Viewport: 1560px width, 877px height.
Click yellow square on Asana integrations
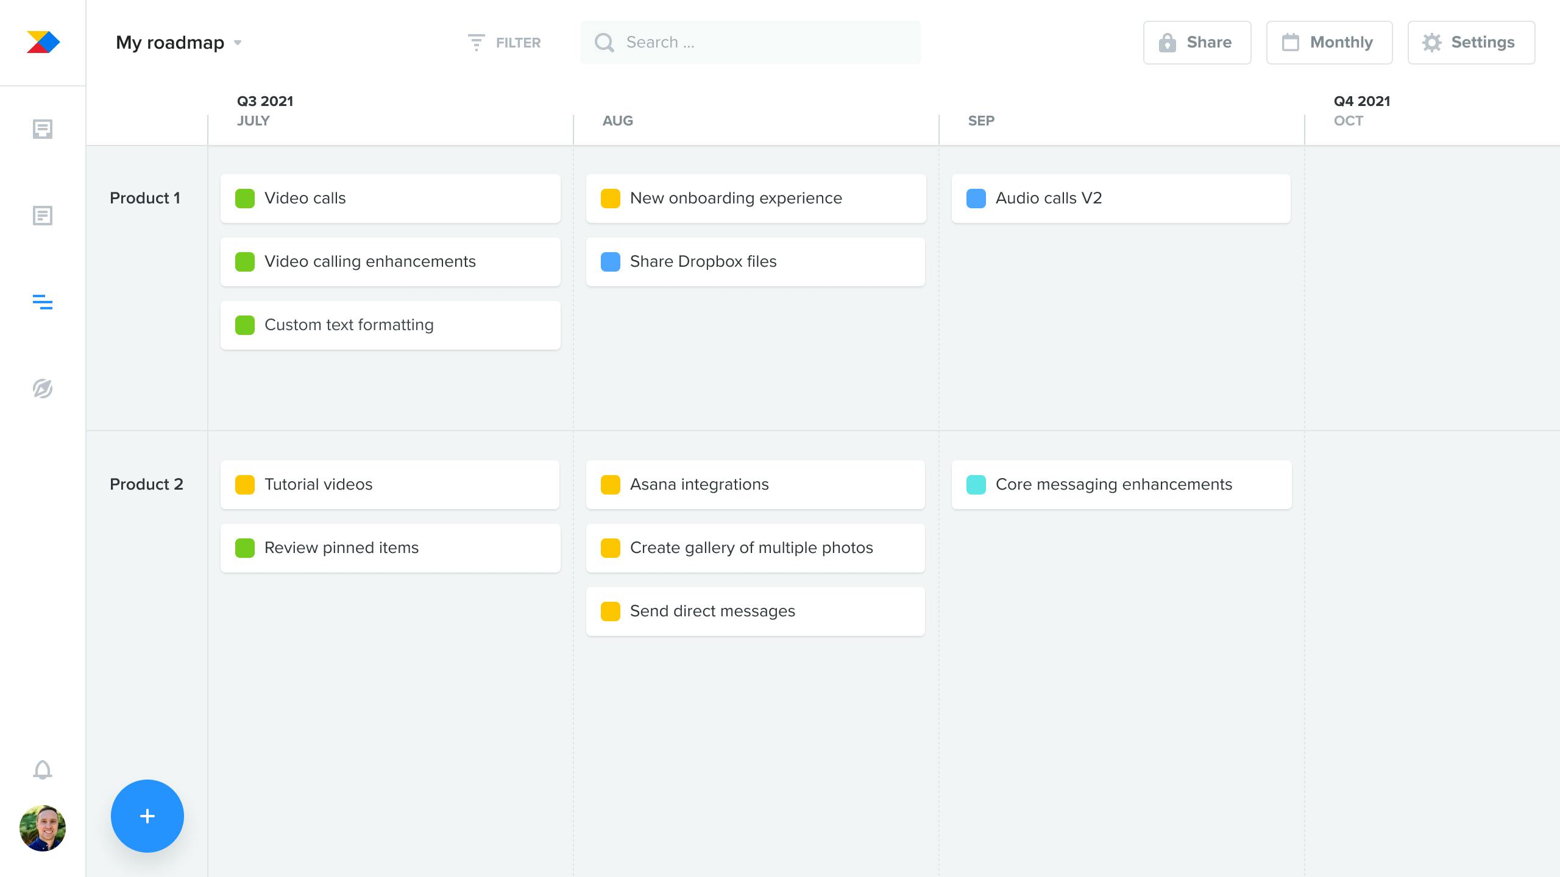point(611,485)
